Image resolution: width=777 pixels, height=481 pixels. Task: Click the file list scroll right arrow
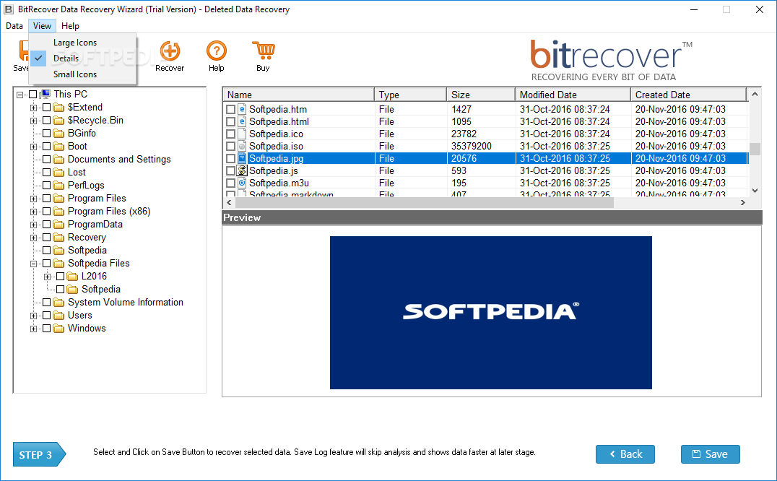coord(743,202)
